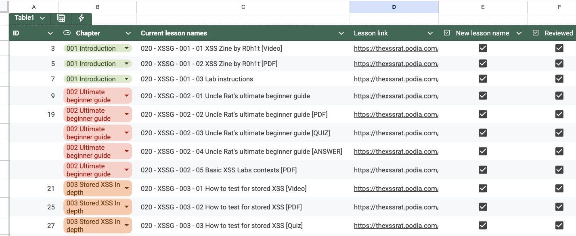This screenshot has width=576, height=236.
Task: Untick Reviewed for Basic XSS Labs contexts row
Action: [559, 170]
